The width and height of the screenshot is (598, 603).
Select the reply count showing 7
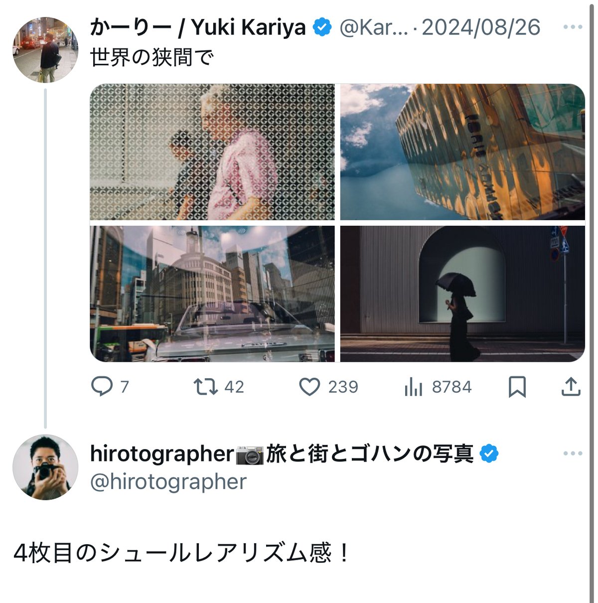click(x=125, y=387)
